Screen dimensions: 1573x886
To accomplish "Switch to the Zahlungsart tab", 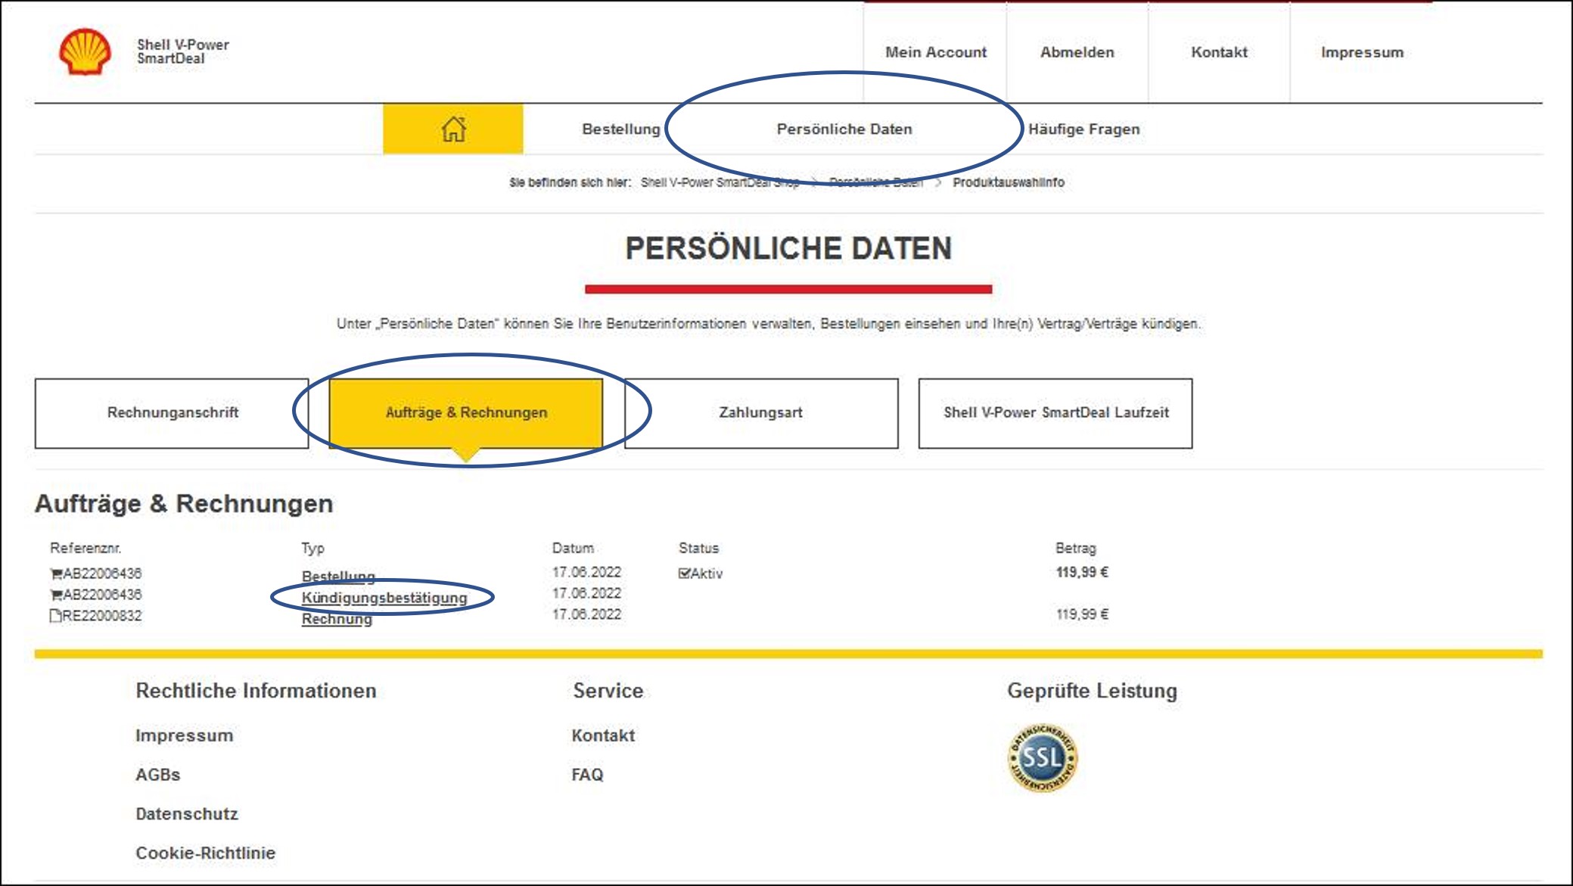I will pyautogui.click(x=761, y=413).
